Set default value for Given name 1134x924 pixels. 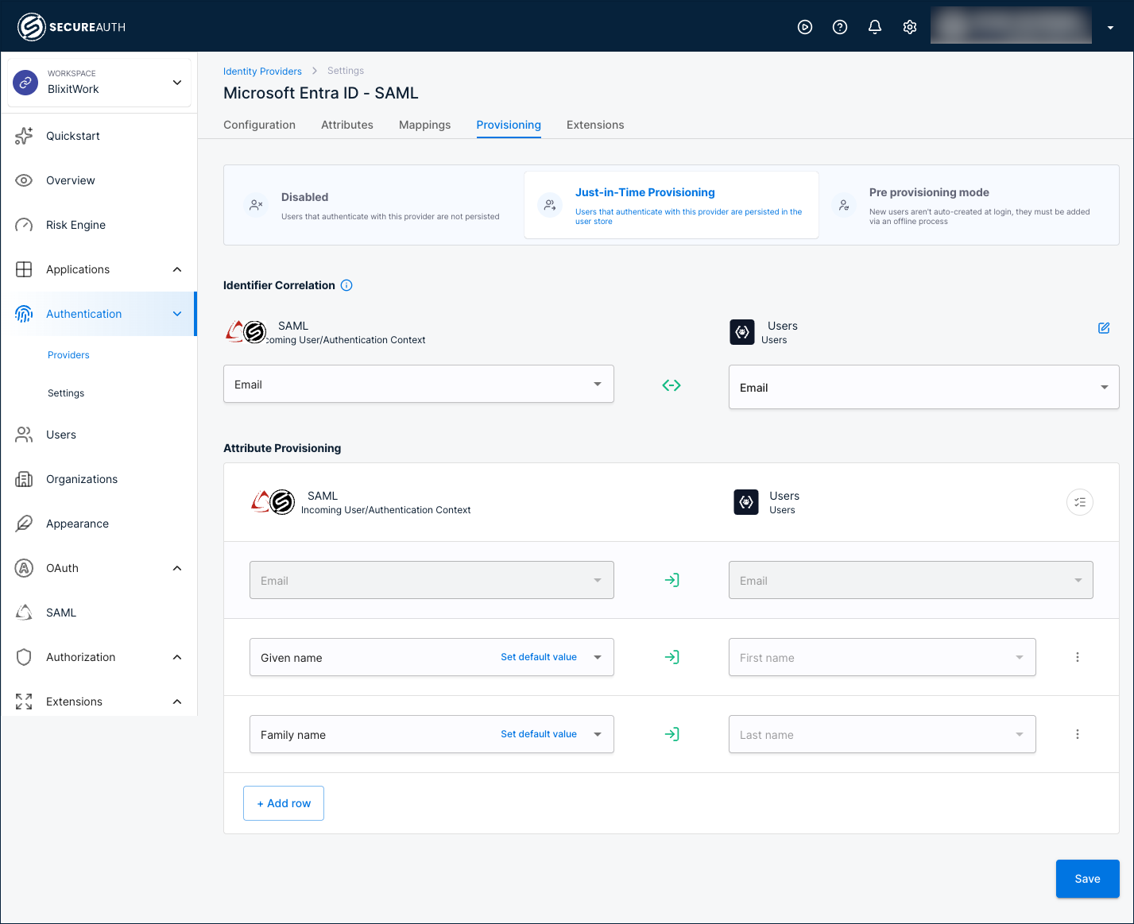tap(539, 657)
